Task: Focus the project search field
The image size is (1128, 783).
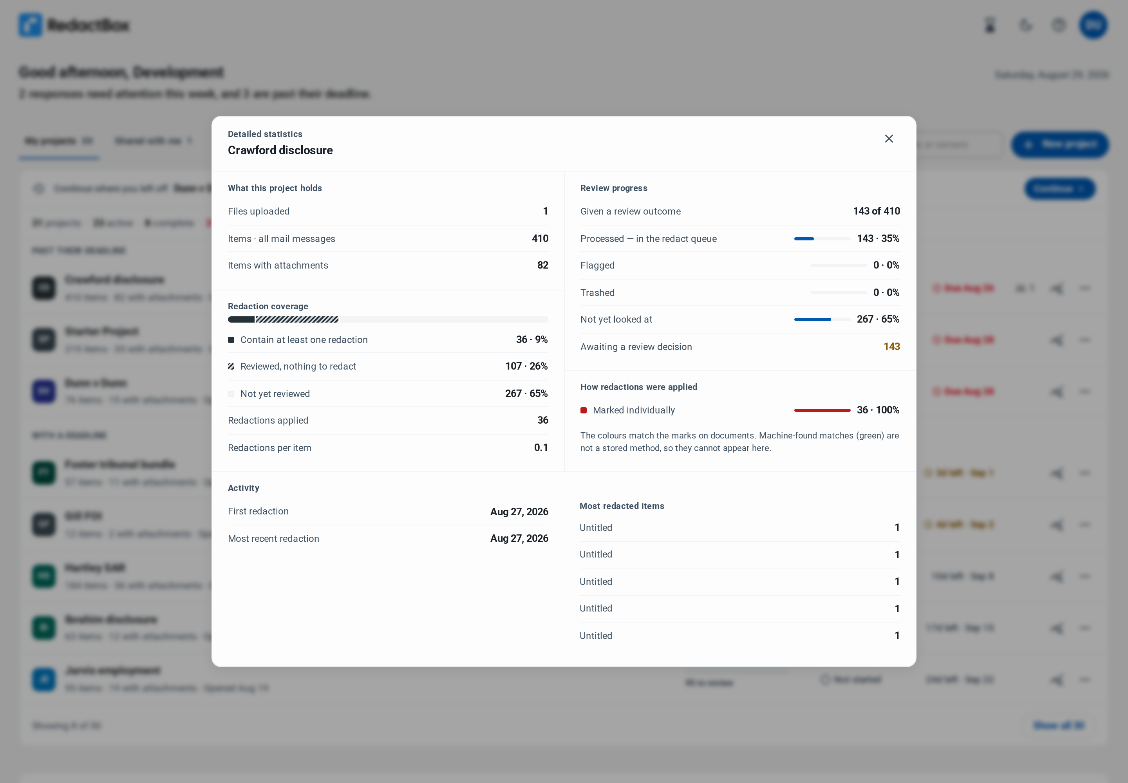Action: pos(957,144)
